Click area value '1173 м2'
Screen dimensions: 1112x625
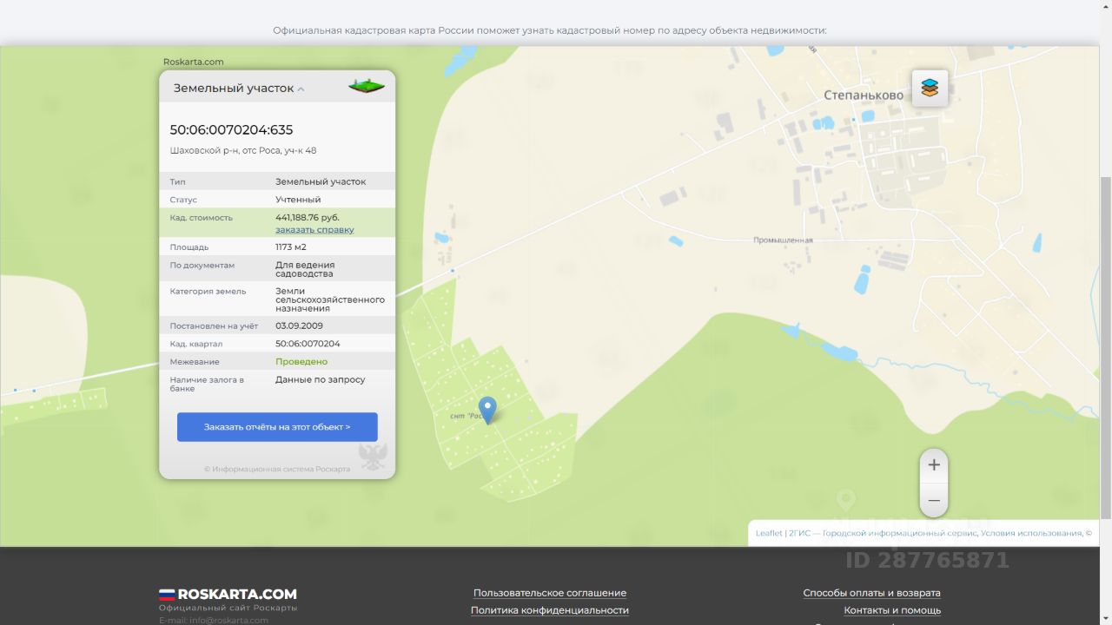291,247
